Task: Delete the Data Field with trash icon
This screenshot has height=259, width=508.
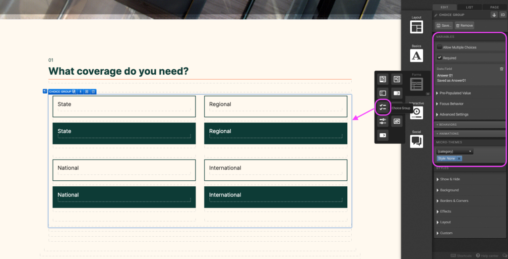Action: [501, 69]
